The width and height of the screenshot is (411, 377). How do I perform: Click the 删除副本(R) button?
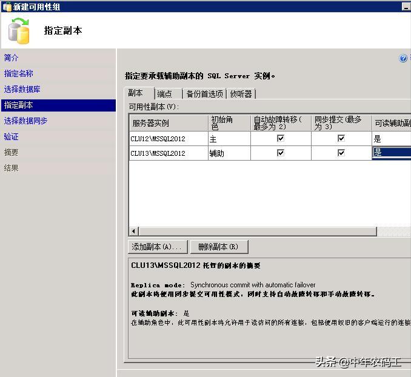pyautogui.click(x=219, y=247)
